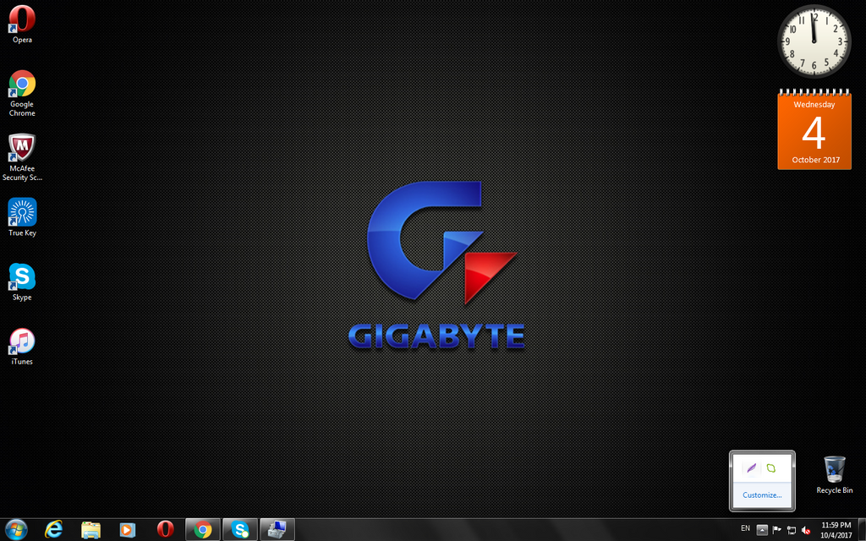Switch to the Skype taskbar window
The width and height of the screenshot is (866, 541).
pos(240,530)
